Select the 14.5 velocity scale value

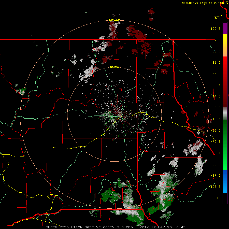[x=217, y=96]
